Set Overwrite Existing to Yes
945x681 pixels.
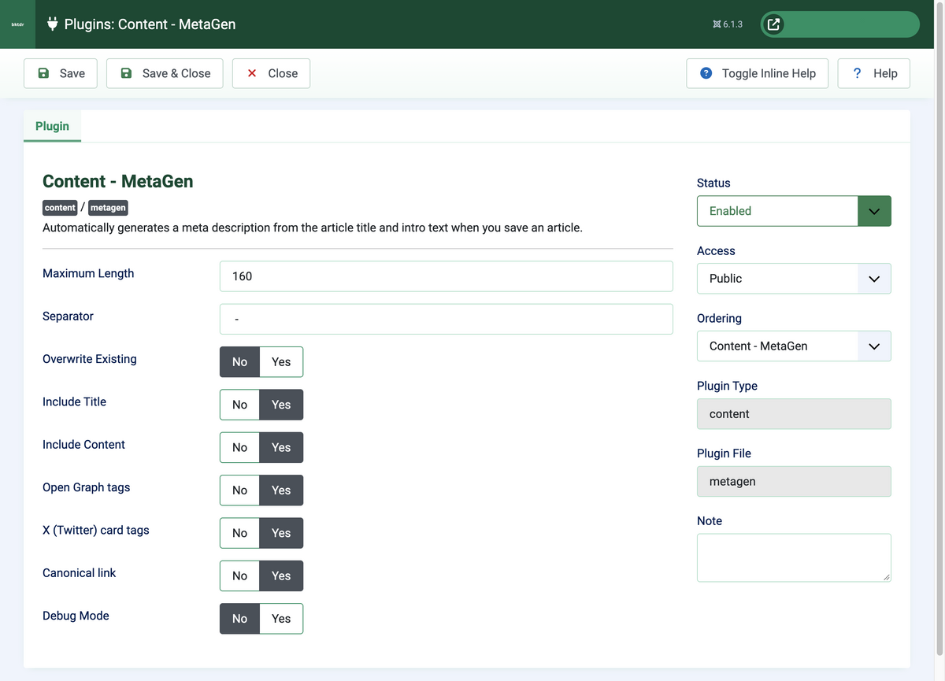click(281, 362)
